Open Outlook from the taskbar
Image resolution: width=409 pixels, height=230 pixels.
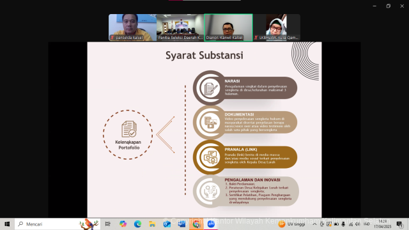pyautogui.click(x=167, y=224)
